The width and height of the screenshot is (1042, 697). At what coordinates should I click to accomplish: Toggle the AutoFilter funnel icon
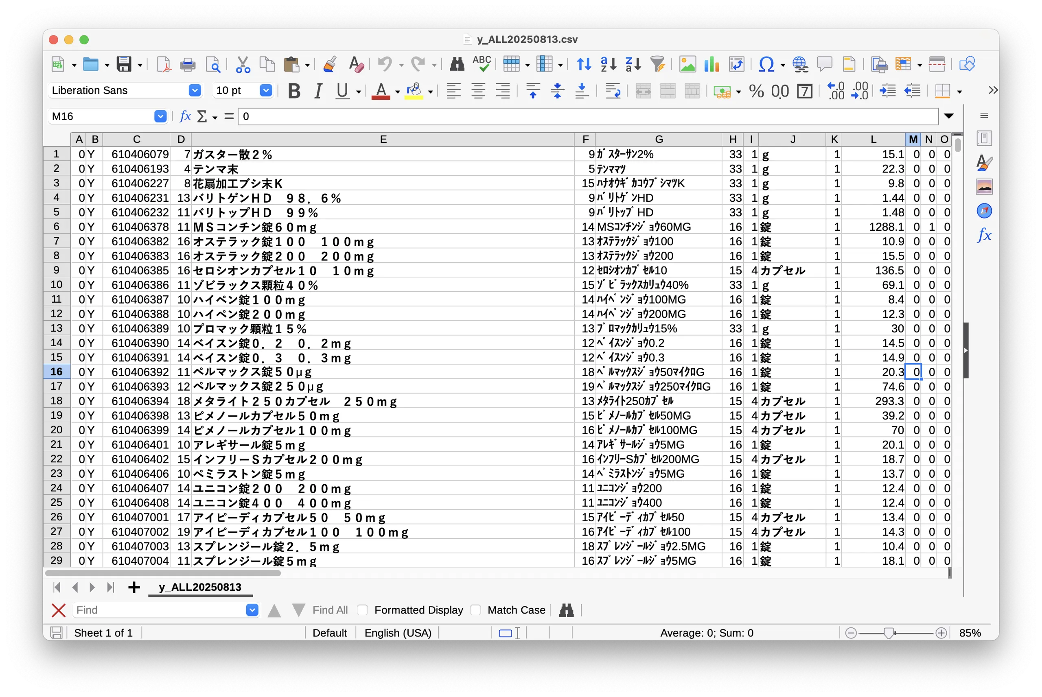657,64
